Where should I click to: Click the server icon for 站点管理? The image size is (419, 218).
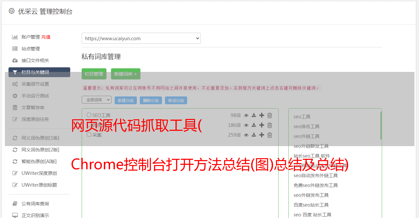(x=15, y=49)
